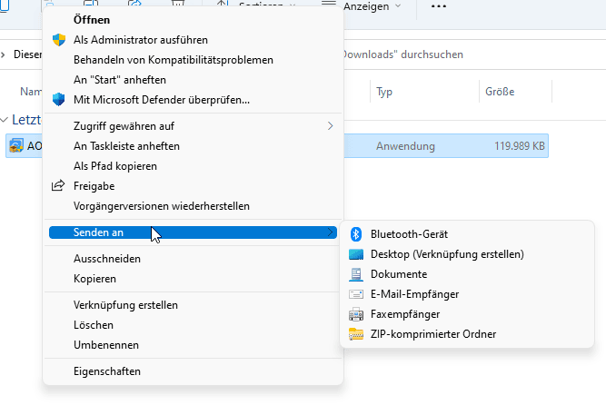Click the Faxempfänger fax machine icon

[x=356, y=314]
